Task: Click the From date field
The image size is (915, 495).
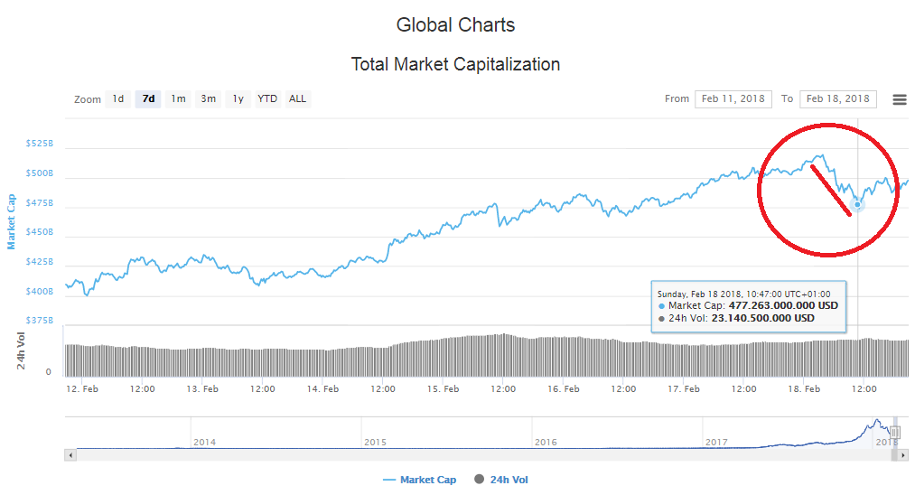Action: [733, 98]
